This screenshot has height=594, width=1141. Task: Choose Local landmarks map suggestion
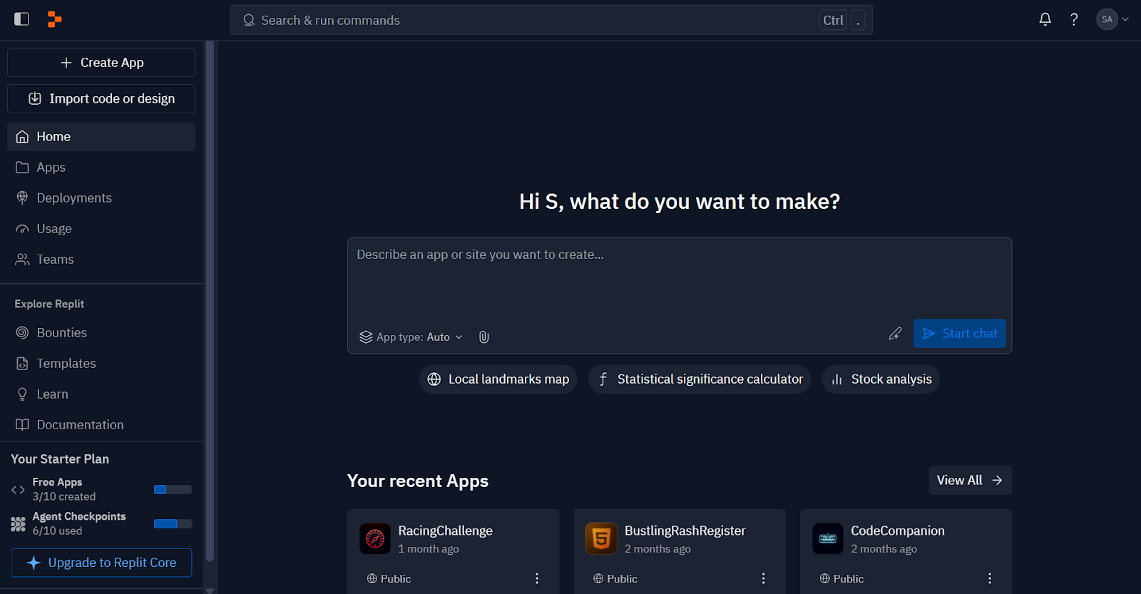[x=498, y=379]
